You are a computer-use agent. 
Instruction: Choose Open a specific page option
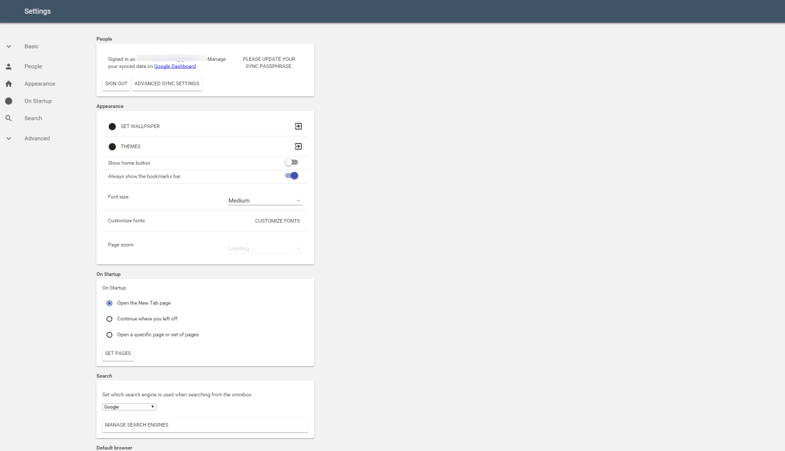tap(109, 335)
